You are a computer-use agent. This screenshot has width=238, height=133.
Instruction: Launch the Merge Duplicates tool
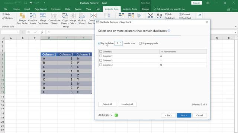click(43, 19)
